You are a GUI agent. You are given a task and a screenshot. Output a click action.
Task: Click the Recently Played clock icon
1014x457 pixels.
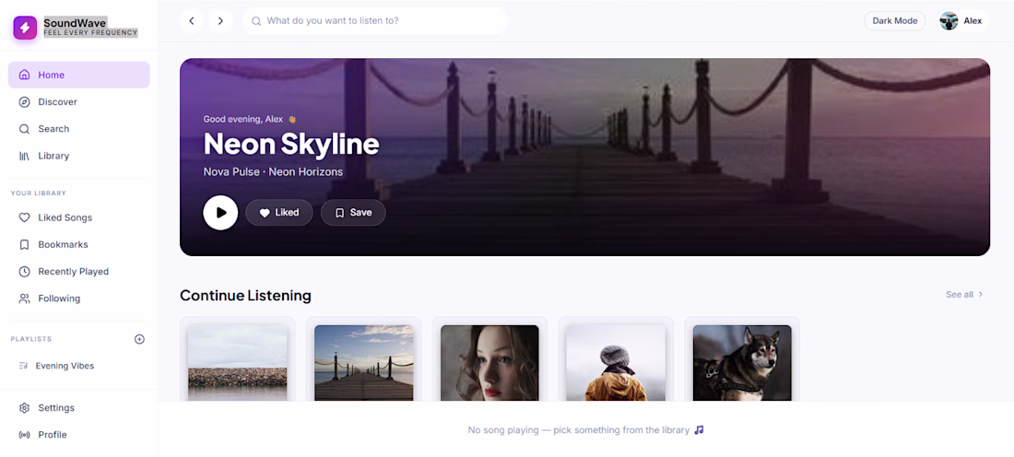[x=25, y=272]
